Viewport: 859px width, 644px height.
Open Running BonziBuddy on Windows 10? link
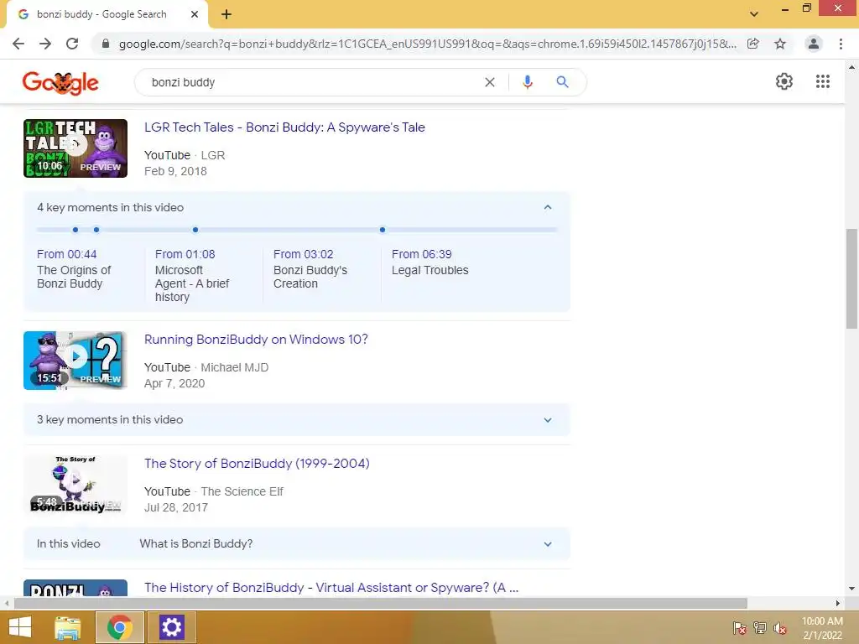point(256,340)
